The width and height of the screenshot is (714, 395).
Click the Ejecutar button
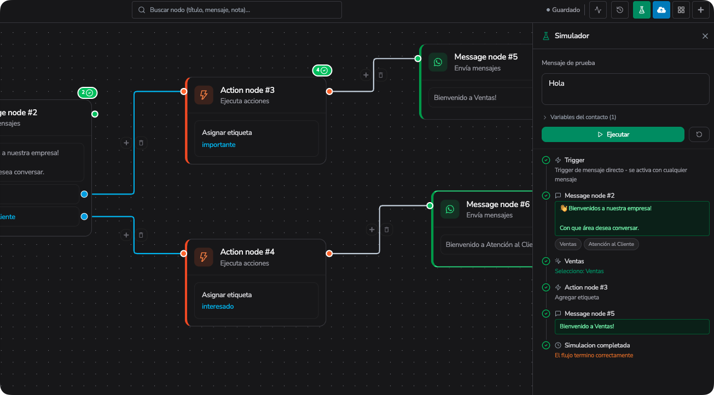pyautogui.click(x=613, y=134)
